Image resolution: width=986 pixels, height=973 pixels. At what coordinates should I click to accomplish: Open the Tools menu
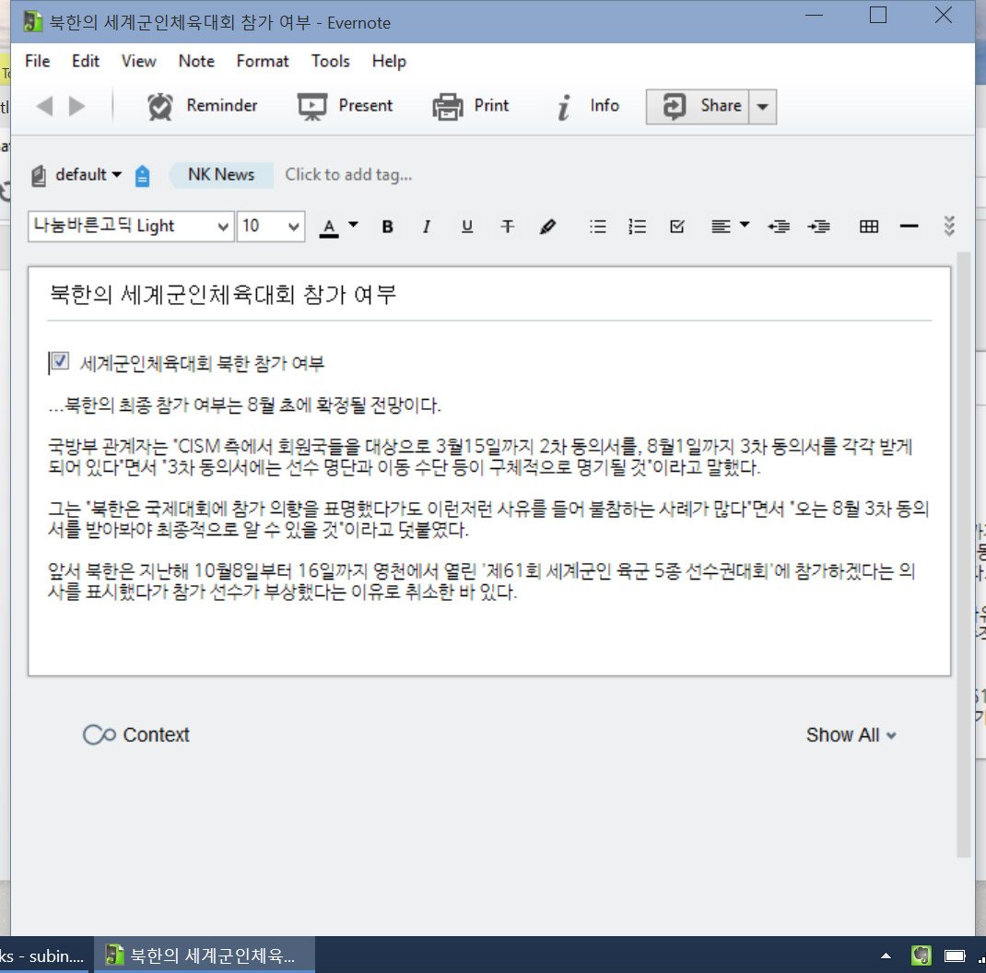(x=330, y=61)
